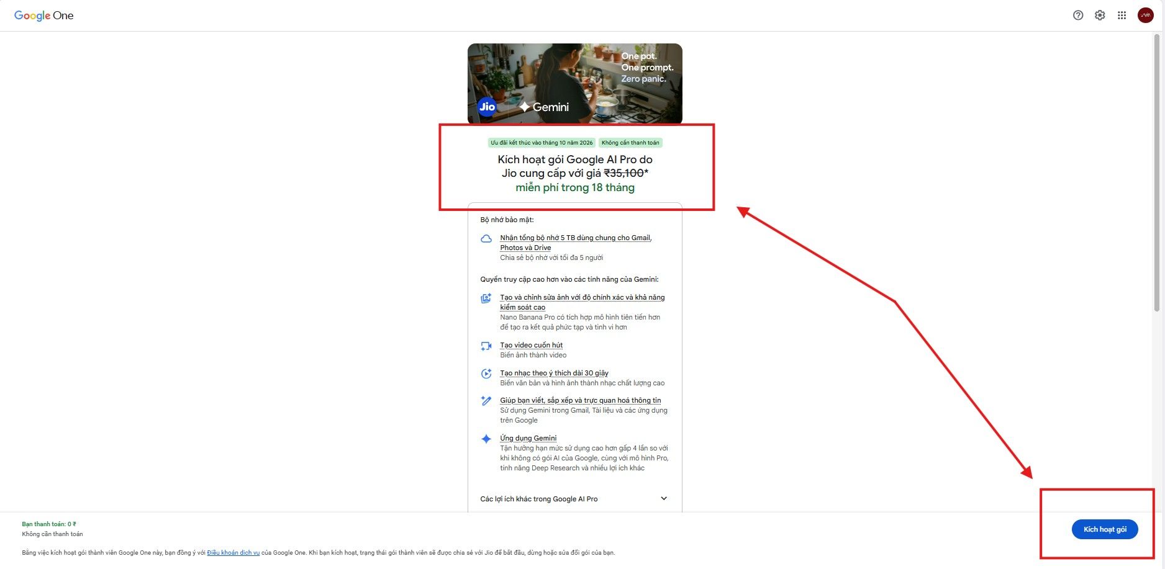Open the Settings gear icon
Screen dimensions: 1165x569
1100,16
